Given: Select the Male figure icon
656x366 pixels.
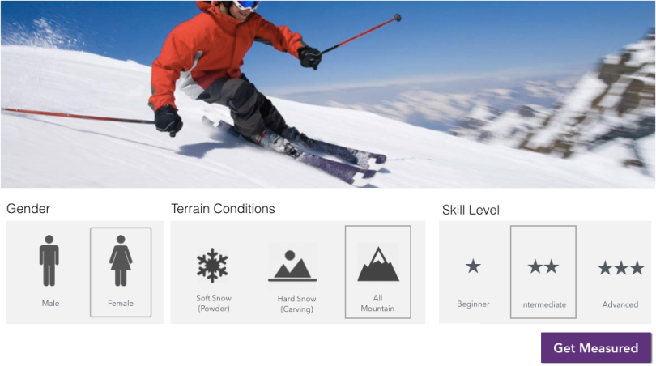Looking at the screenshot, I should pos(49,261).
